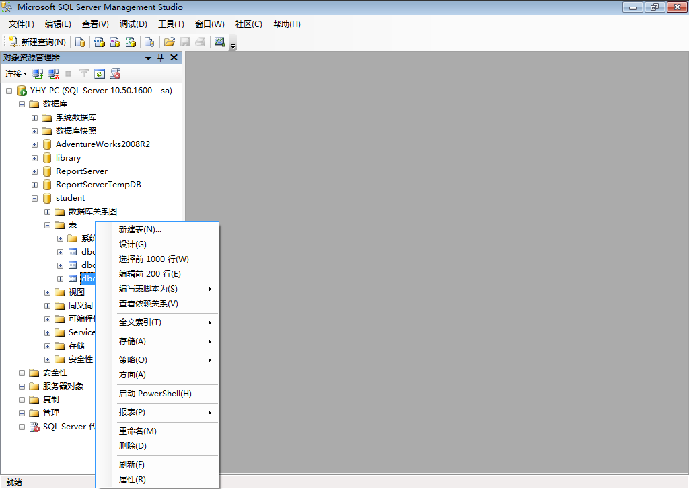Collapse the 表 folder
Screen dimensions: 689x489
(x=48, y=226)
